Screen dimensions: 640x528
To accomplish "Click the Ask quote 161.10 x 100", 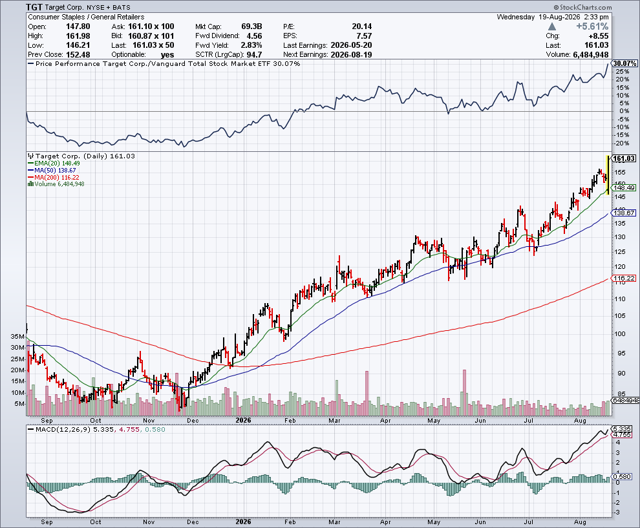I will [151, 26].
